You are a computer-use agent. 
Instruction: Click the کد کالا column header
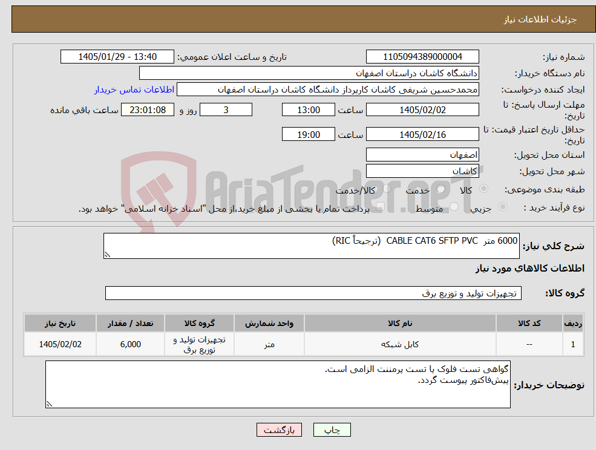[x=529, y=323]
